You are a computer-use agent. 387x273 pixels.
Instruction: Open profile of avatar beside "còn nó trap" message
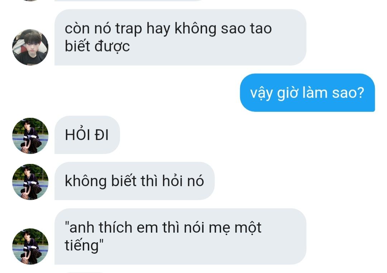[30, 47]
